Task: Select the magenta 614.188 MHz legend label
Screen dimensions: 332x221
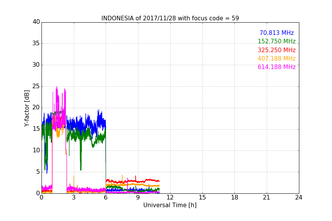Action: pyautogui.click(x=277, y=67)
